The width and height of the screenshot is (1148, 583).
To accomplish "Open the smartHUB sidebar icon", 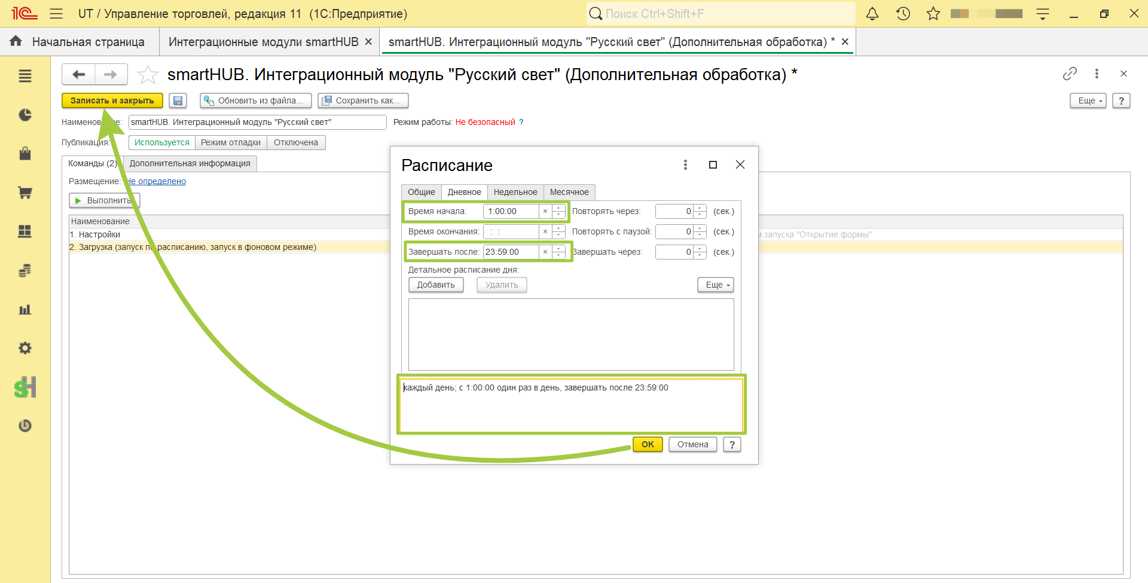I will [x=25, y=387].
